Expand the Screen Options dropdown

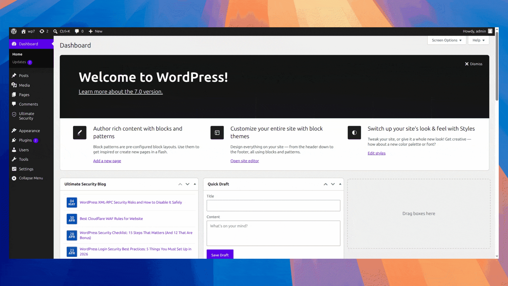(x=447, y=40)
